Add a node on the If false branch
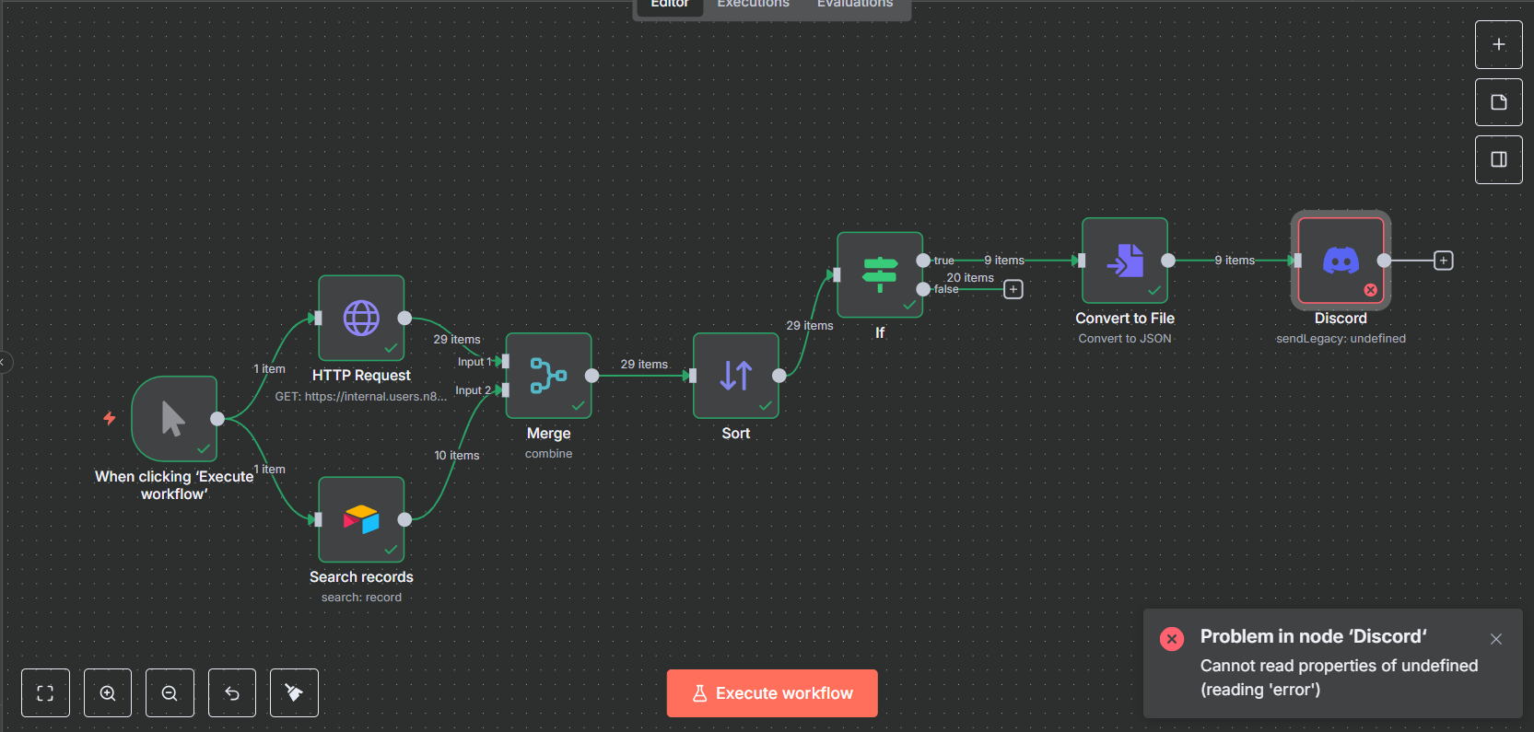The image size is (1534, 732). click(x=1013, y=289)
